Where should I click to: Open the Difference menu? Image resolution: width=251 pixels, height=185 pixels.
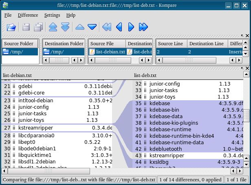tap(28, 15)
